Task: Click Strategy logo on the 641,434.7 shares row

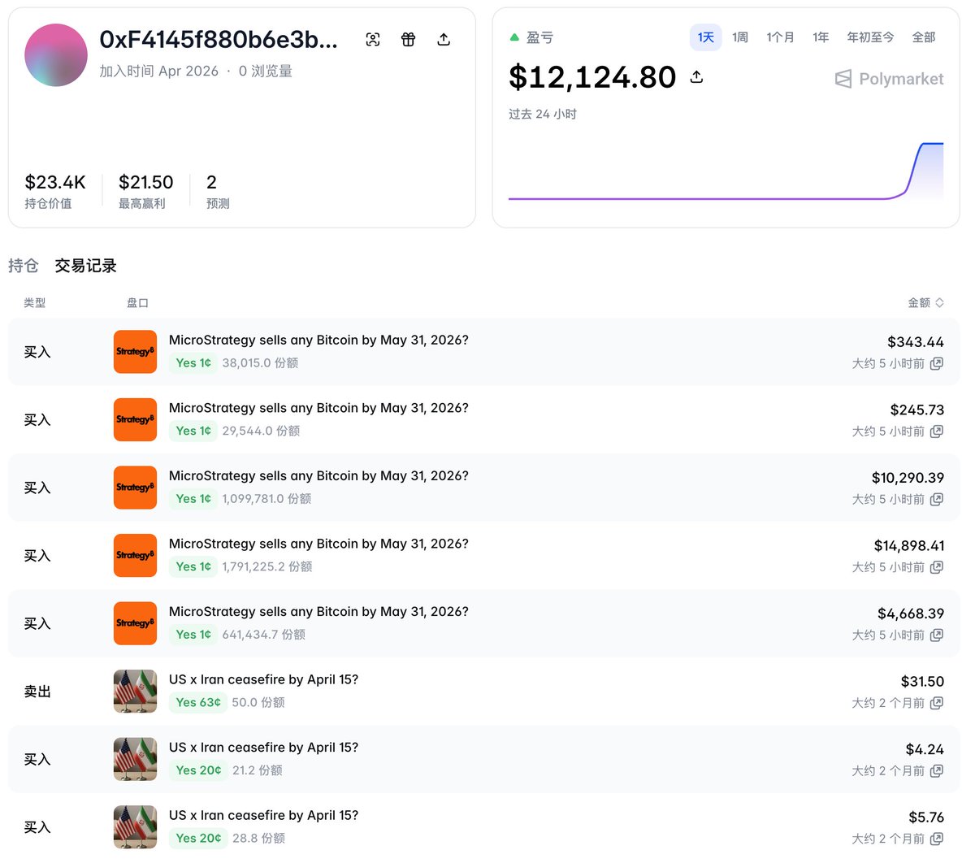Action: (135, 623)
